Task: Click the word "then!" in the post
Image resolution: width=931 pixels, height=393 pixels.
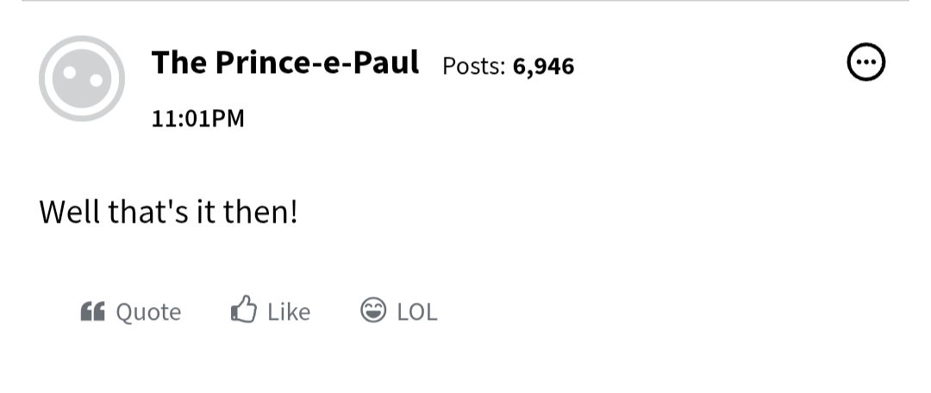Action: (260, 212)
